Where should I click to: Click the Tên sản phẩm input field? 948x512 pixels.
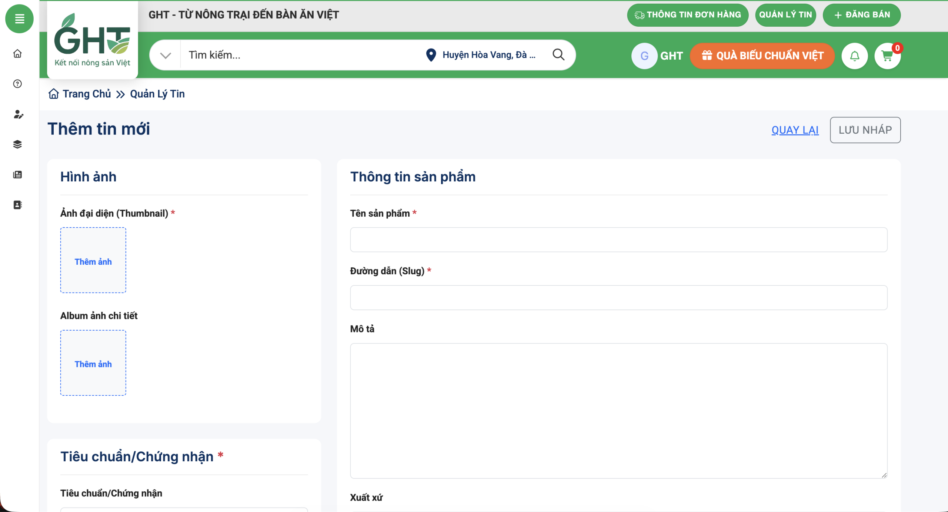pyautogui.click(x=618, y=240)
